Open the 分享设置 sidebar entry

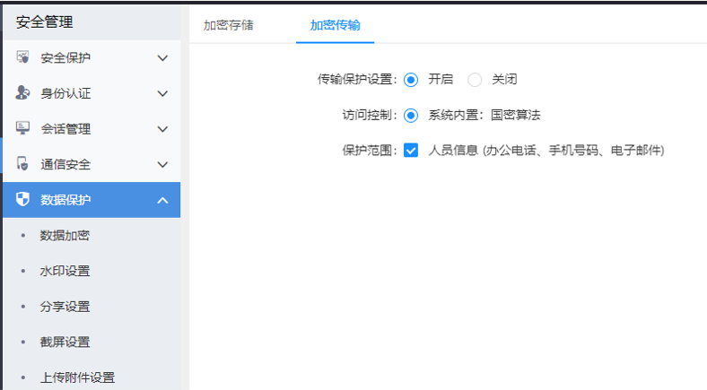[x=65, y=307]
